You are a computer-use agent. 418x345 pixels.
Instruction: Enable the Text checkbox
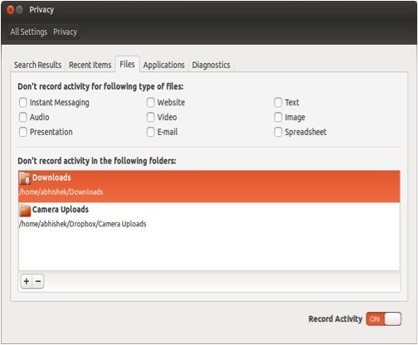(278, 102)
